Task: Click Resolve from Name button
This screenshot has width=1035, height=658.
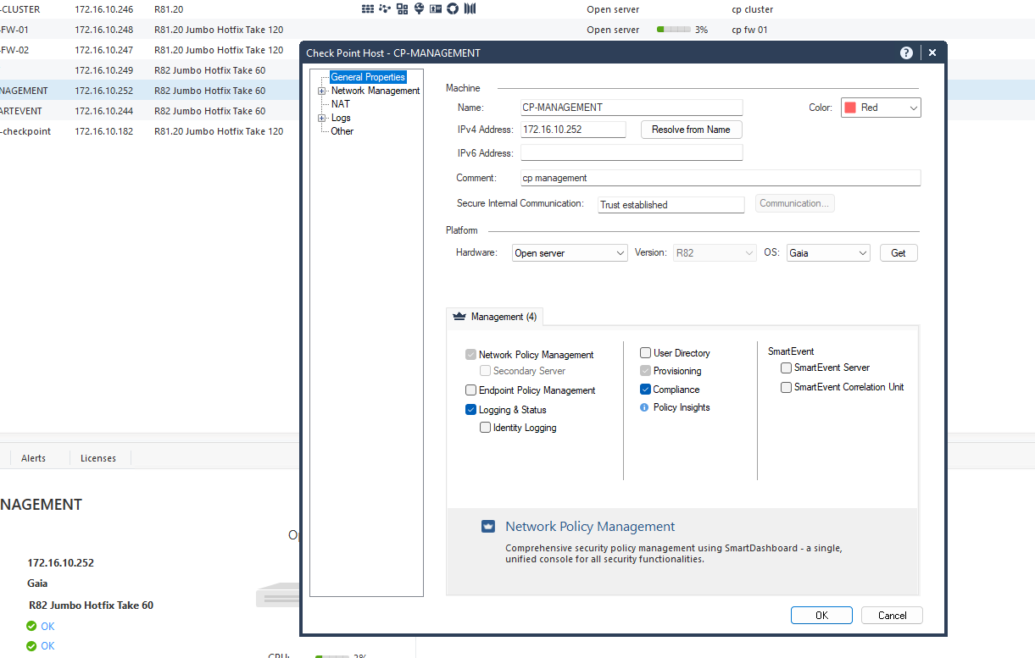Action: (x=691, y=130)
